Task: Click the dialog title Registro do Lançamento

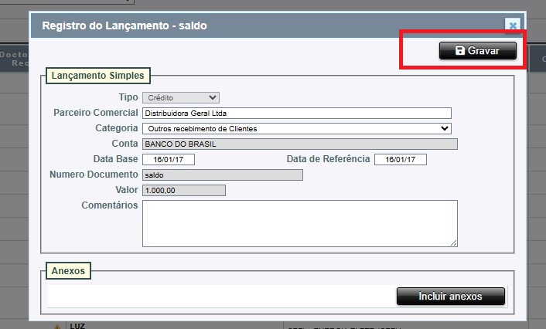Action: click(x=125, y=25)
